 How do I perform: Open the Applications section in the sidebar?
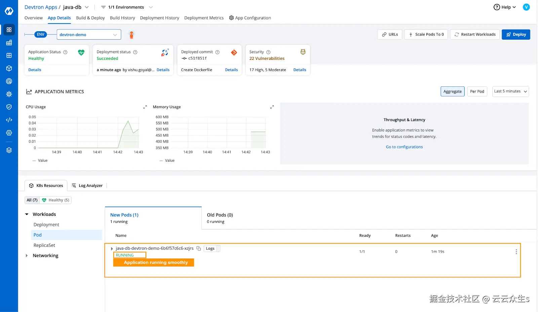pos(9,30)
